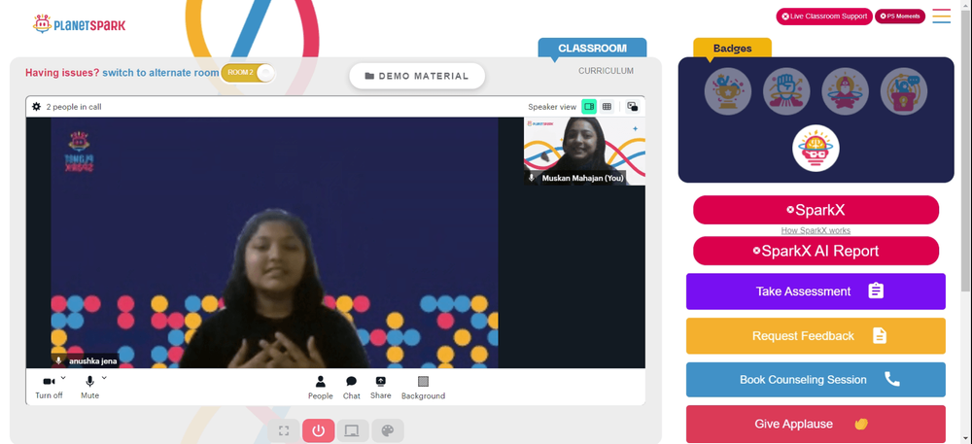
Task: Click Take Assessment button
Action: 816,291
